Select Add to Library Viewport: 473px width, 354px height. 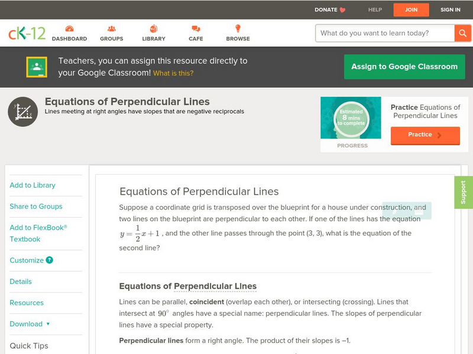coord(33,185)
